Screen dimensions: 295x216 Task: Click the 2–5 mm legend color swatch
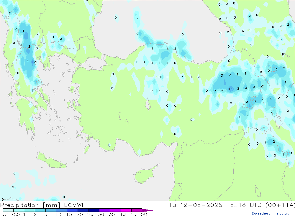tap(40, 210)
